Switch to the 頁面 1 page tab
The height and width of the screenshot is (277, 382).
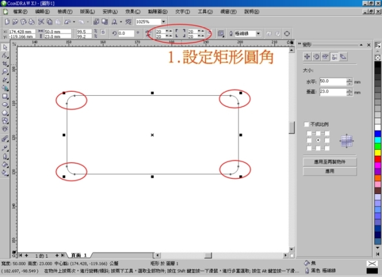[79, 255]
